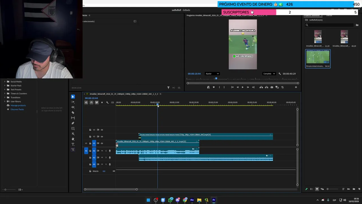
Task: Click Go to In point button
Action: [x=232, y=87]
